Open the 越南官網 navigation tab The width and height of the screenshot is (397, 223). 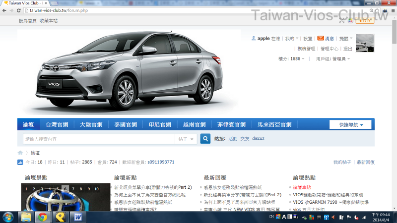(195, 124)
